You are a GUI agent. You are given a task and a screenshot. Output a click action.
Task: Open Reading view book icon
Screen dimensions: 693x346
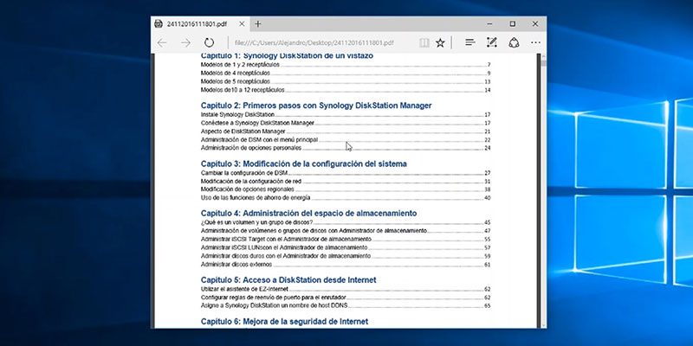[424, 42]
